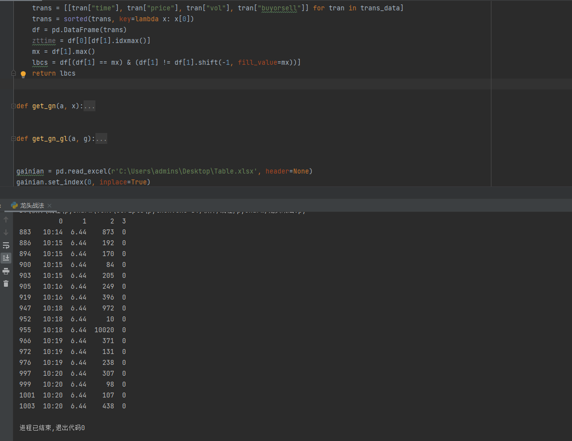Click the folded ellipsis after get_gn(a, x):
Viewport: 572px width, 441px height.
click(x=89, y=106)
